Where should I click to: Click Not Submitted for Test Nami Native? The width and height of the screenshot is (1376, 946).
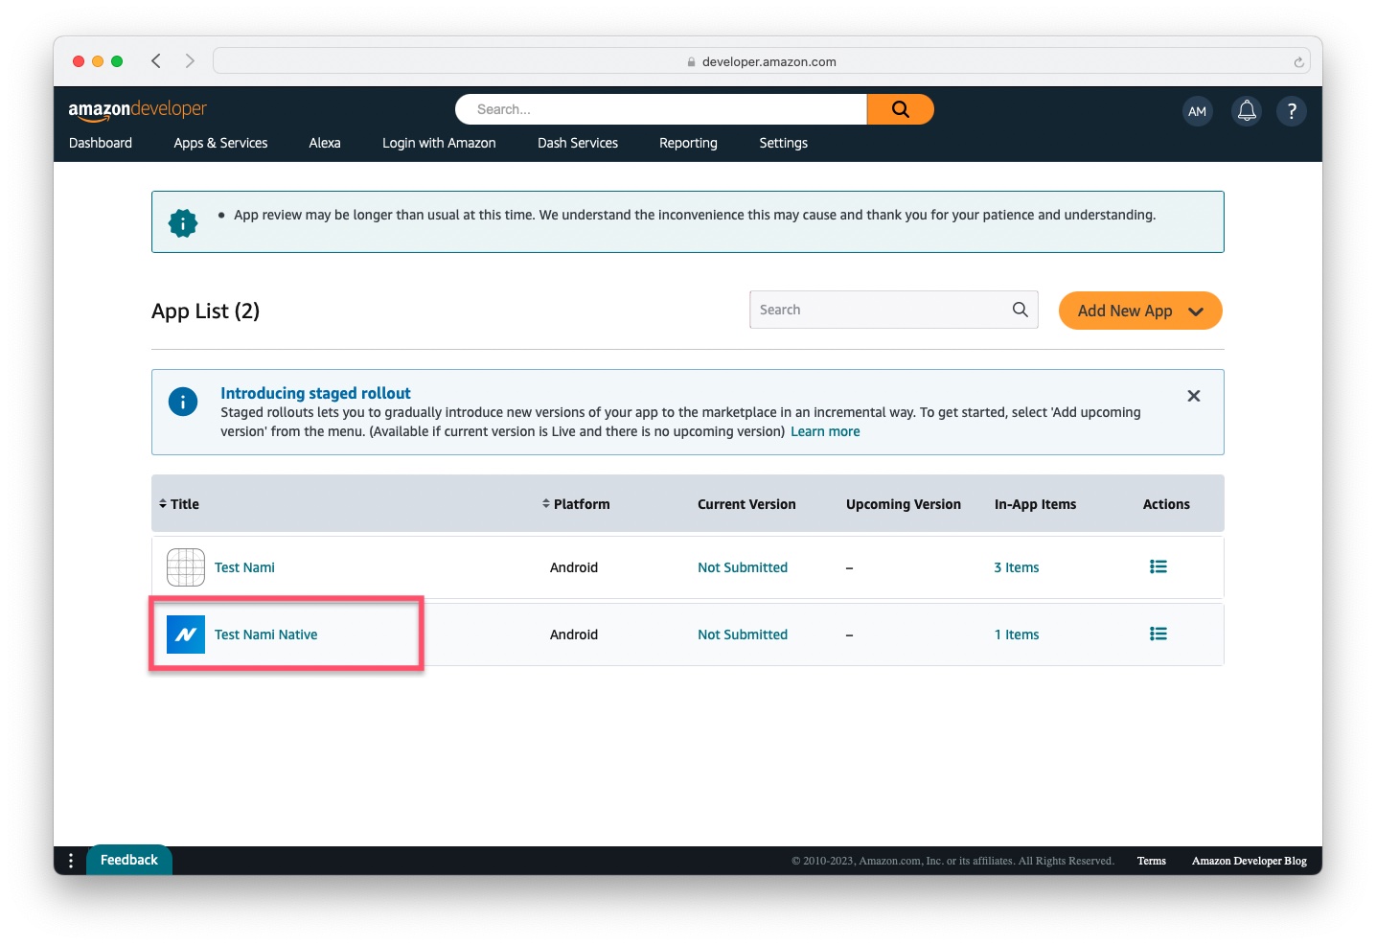point(743,635)
